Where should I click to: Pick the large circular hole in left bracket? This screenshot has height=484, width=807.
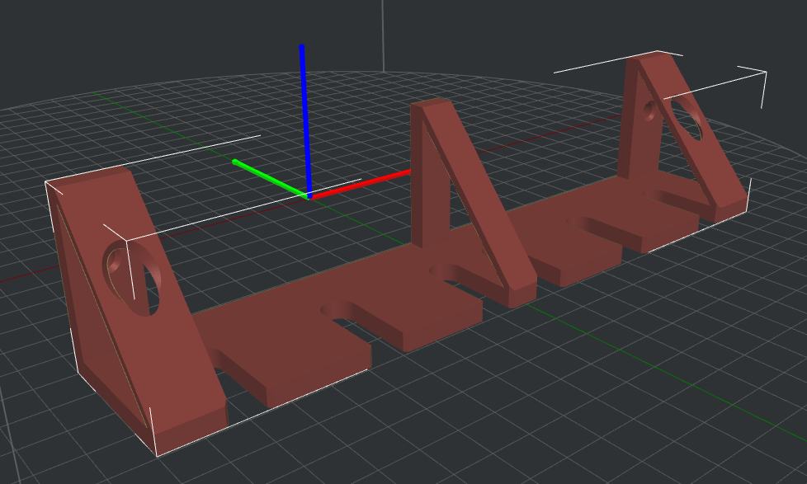(132, 278)
